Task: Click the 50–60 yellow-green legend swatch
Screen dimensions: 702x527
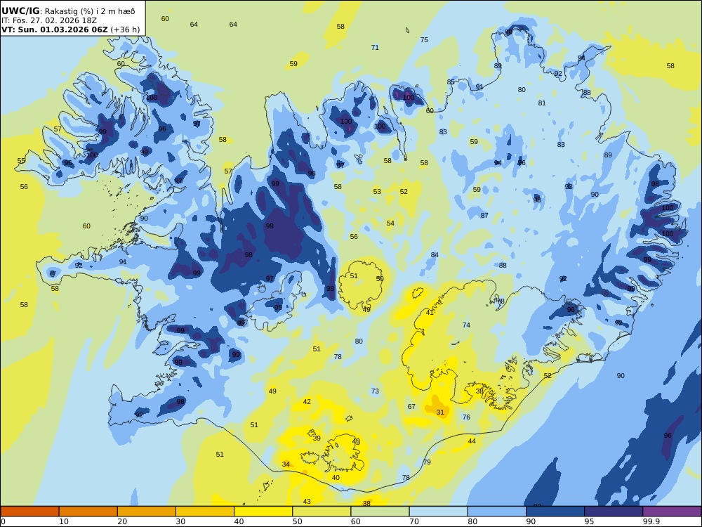Action: 322,512
